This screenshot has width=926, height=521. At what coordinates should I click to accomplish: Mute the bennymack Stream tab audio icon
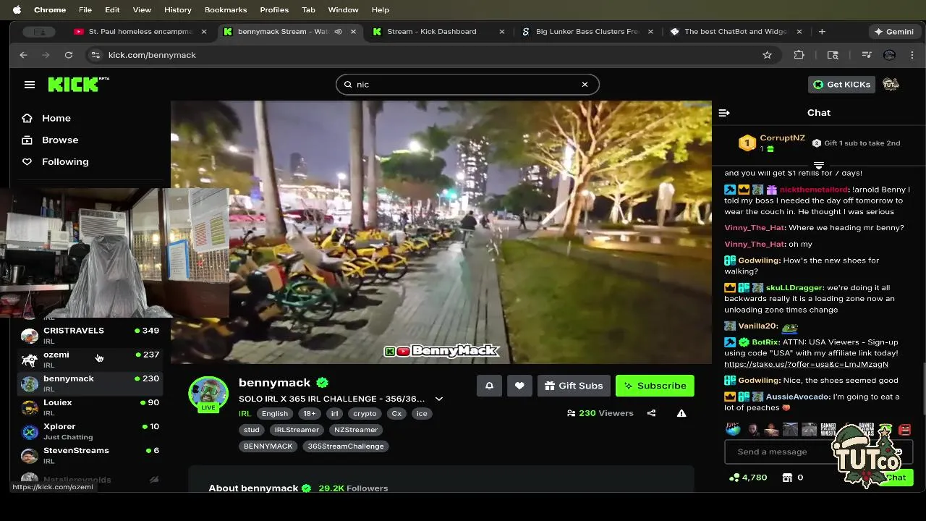point(338,32)
